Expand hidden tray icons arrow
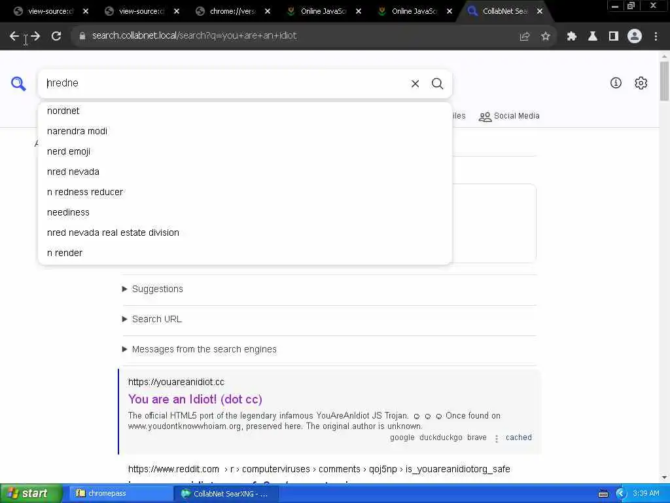The width and height of the screenshot is (670, 503). (x=621, y=494)
